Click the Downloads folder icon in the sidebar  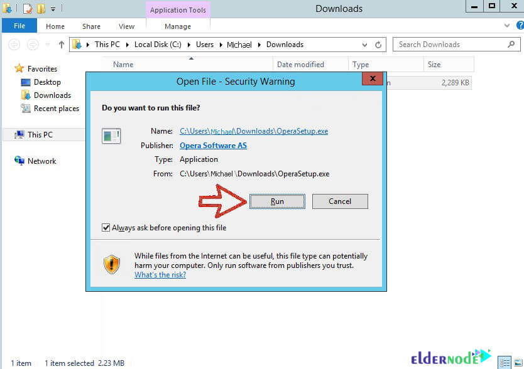click(x=26, y=95)
